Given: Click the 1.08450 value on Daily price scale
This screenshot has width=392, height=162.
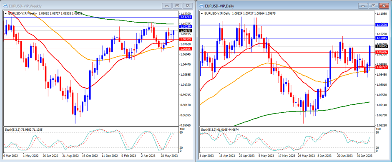Looking at the screenshot, I should [382, 74].
